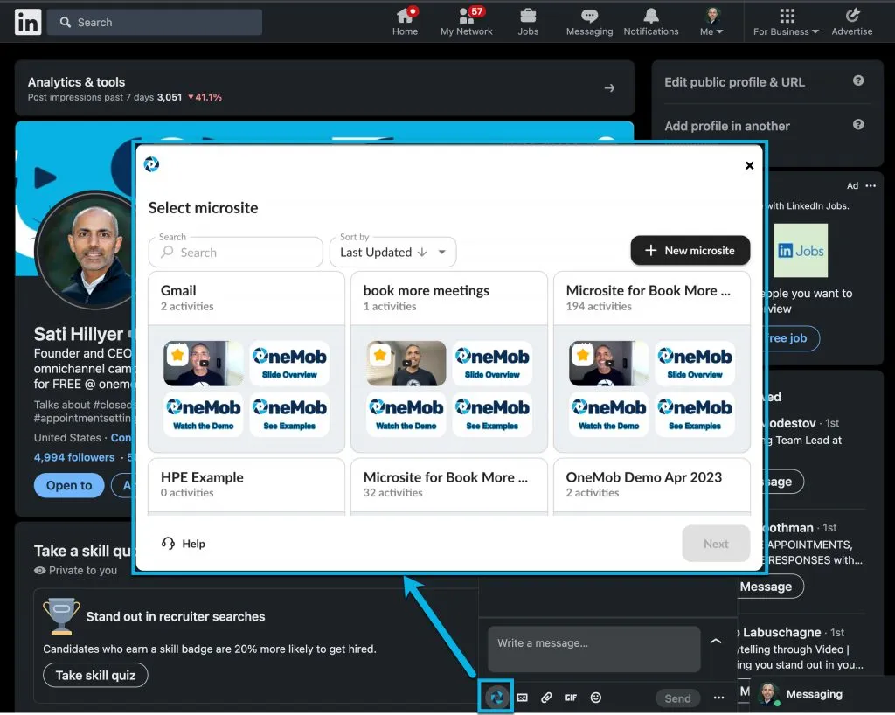Click the Send message button

(677, 698)
